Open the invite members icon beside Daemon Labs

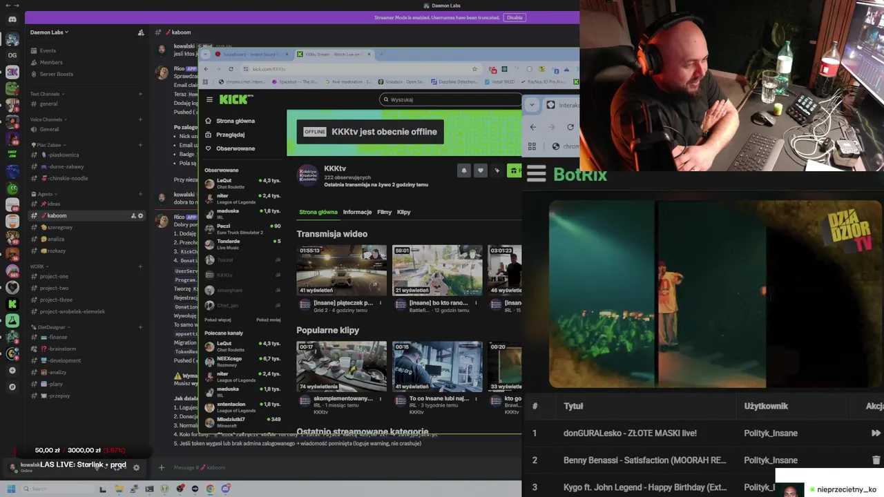tap(141, 32)
